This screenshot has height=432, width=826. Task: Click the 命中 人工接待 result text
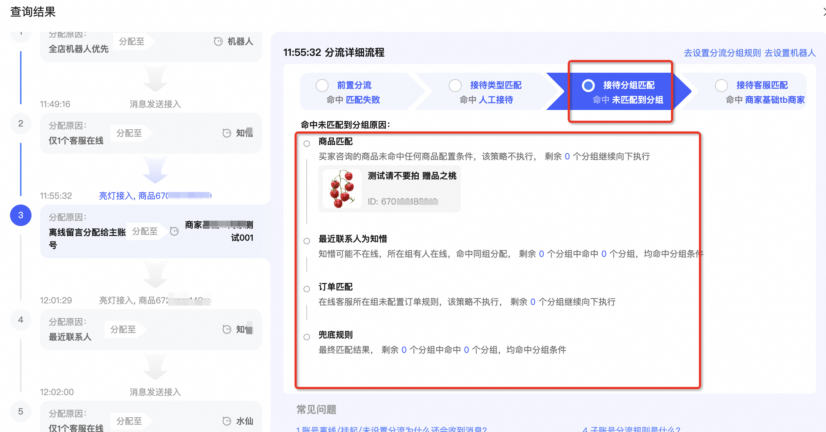coord(486,100)
